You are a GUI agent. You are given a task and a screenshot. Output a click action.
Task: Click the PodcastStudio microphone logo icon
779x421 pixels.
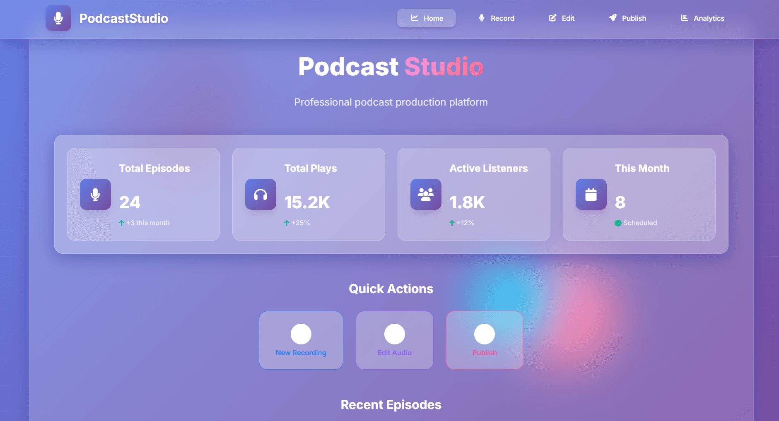click(58, 18)
